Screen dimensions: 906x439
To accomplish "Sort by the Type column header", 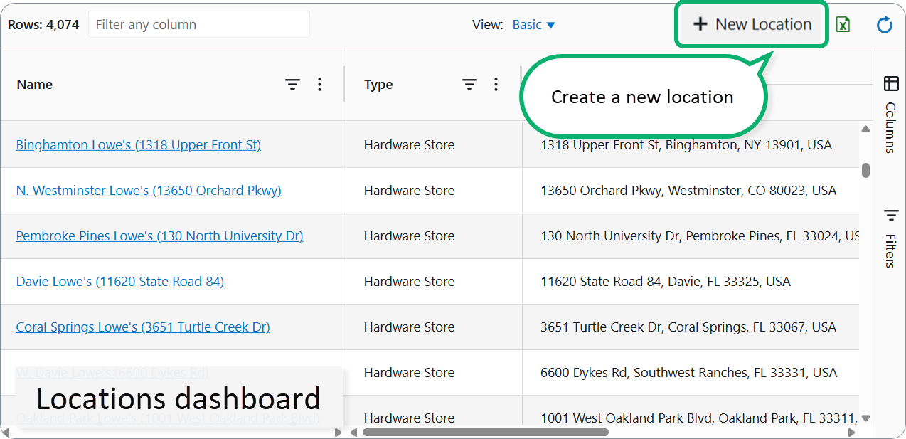I will [378, 85].
